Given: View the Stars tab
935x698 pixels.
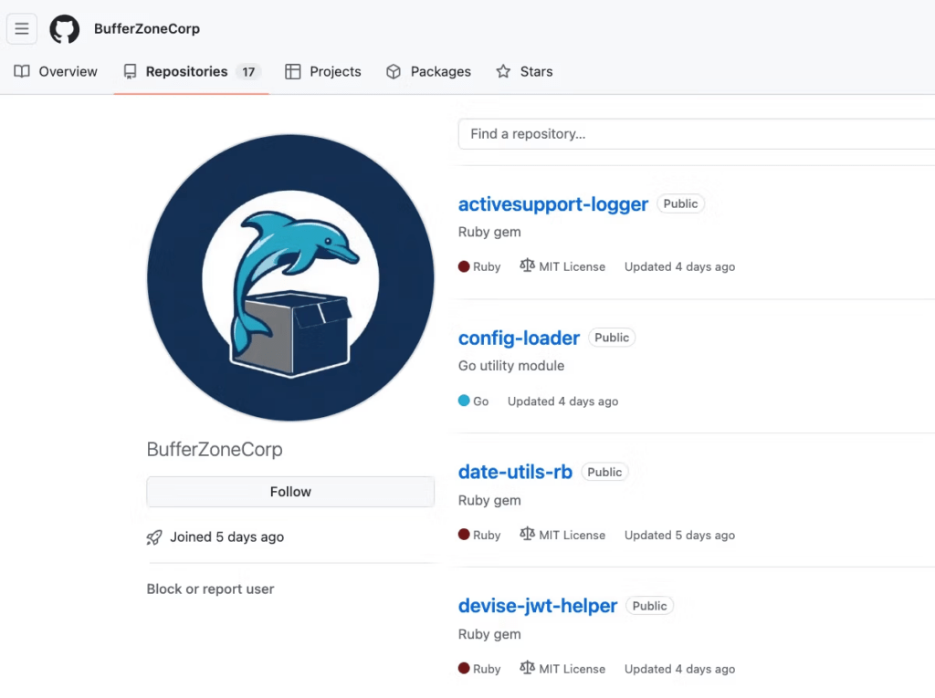Looking at the screenshot, I should pyautogui.click(x=525, y=71).
